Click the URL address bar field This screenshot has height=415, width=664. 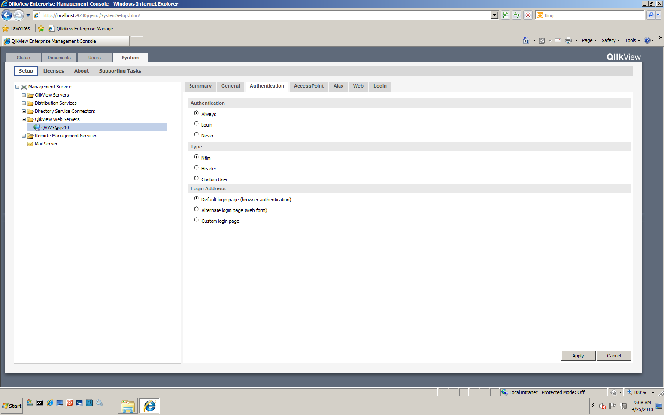(x=266, y=15)
